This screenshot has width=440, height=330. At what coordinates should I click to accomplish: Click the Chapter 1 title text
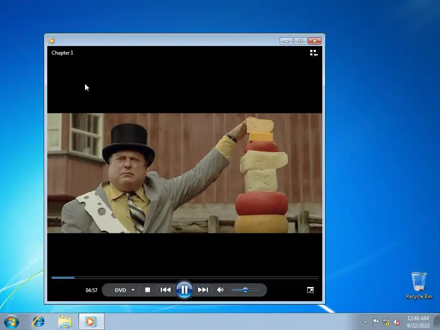[62, 53]
